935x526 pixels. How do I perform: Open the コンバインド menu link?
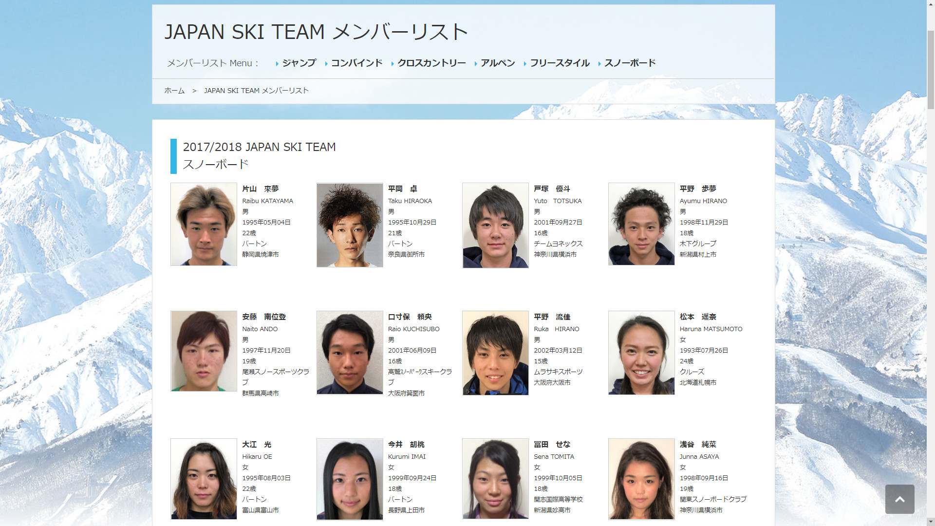click(356, 63)
